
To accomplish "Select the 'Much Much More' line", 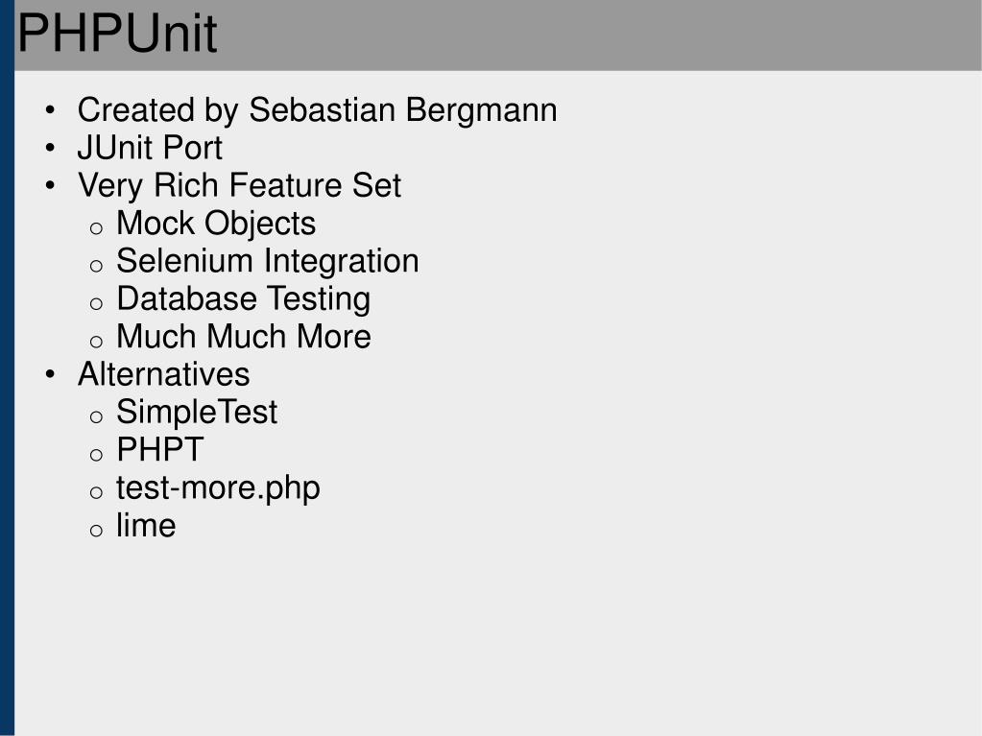I will (243, 337).
